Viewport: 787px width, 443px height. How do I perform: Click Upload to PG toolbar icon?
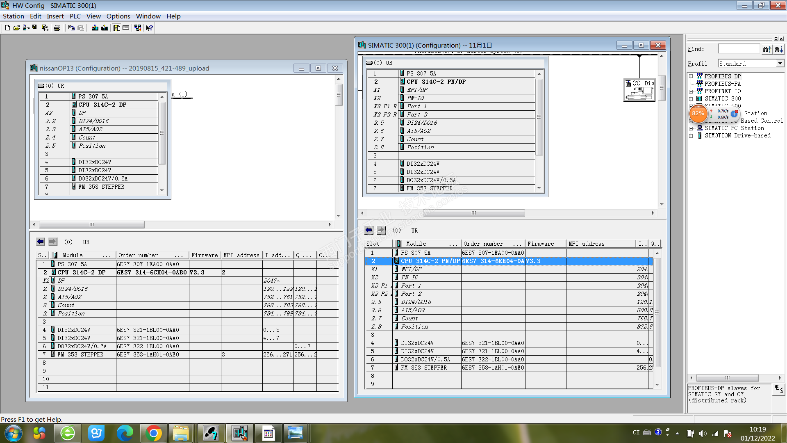105,28
